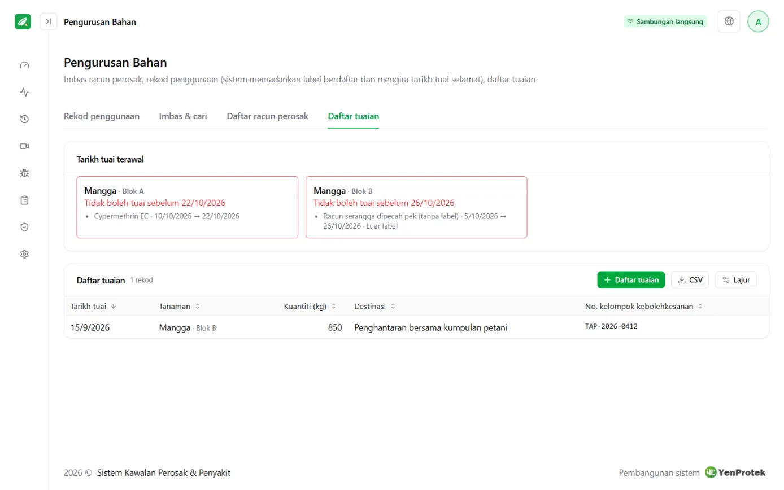Viewport: 784px width, 490px height.
Task: Open the video camera icon in sidebar
Action: (24, 146)
